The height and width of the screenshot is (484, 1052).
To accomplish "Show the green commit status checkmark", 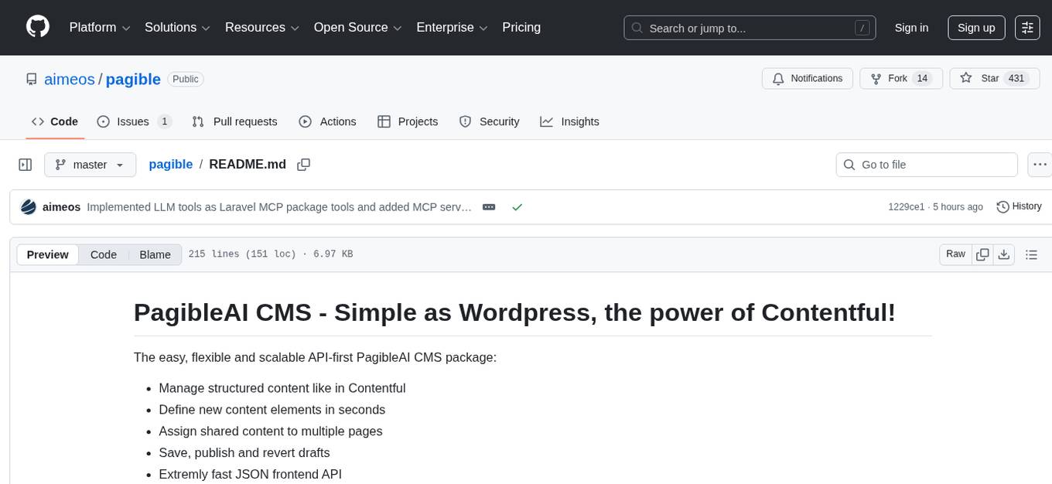I will (517, 207).
